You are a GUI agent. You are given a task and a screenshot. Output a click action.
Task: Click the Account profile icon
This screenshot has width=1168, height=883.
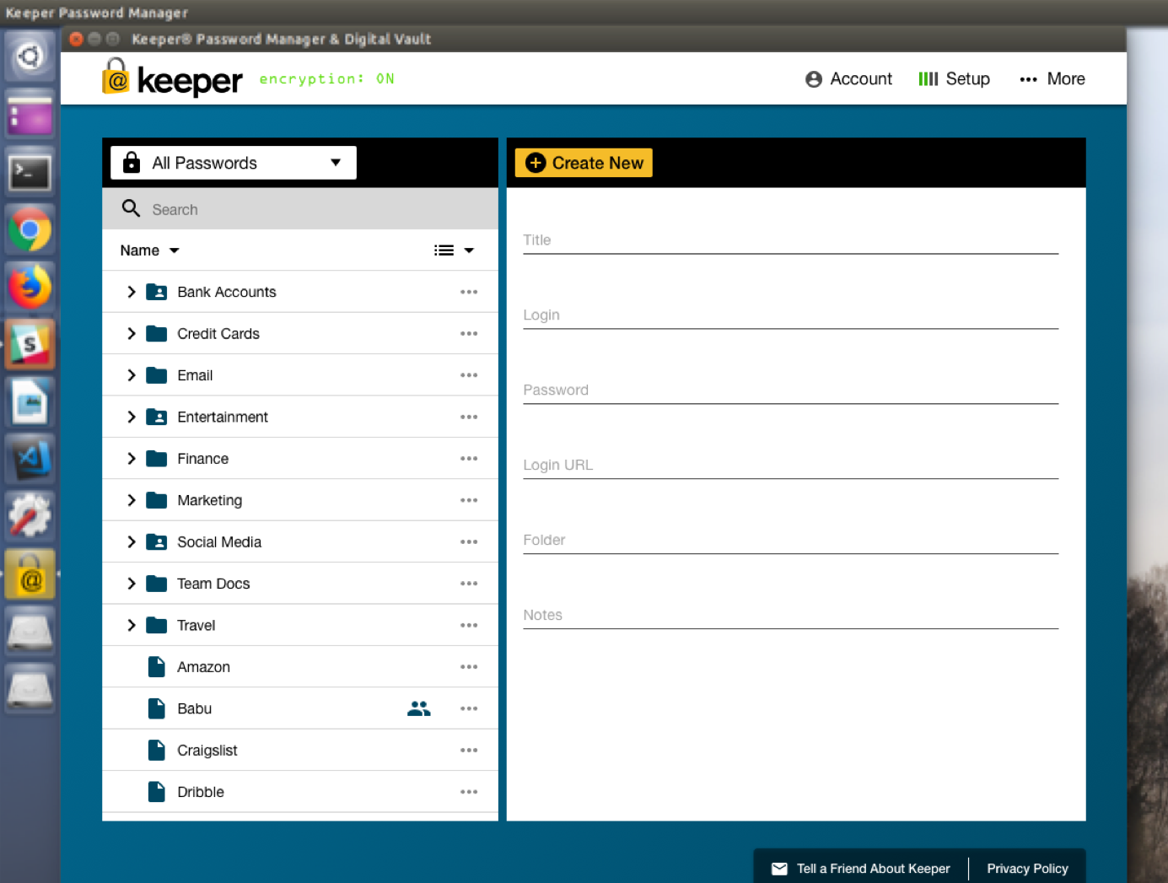(x=813, y=79)
